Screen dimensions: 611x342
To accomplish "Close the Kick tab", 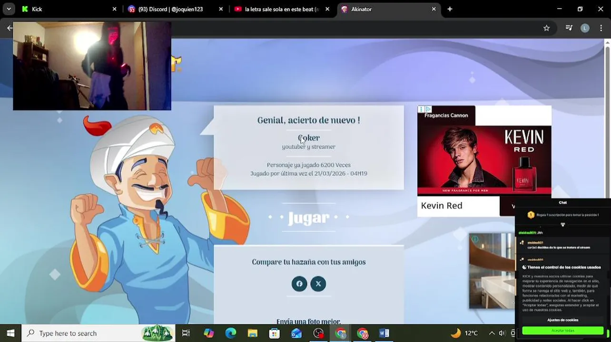I will (114, 9).
